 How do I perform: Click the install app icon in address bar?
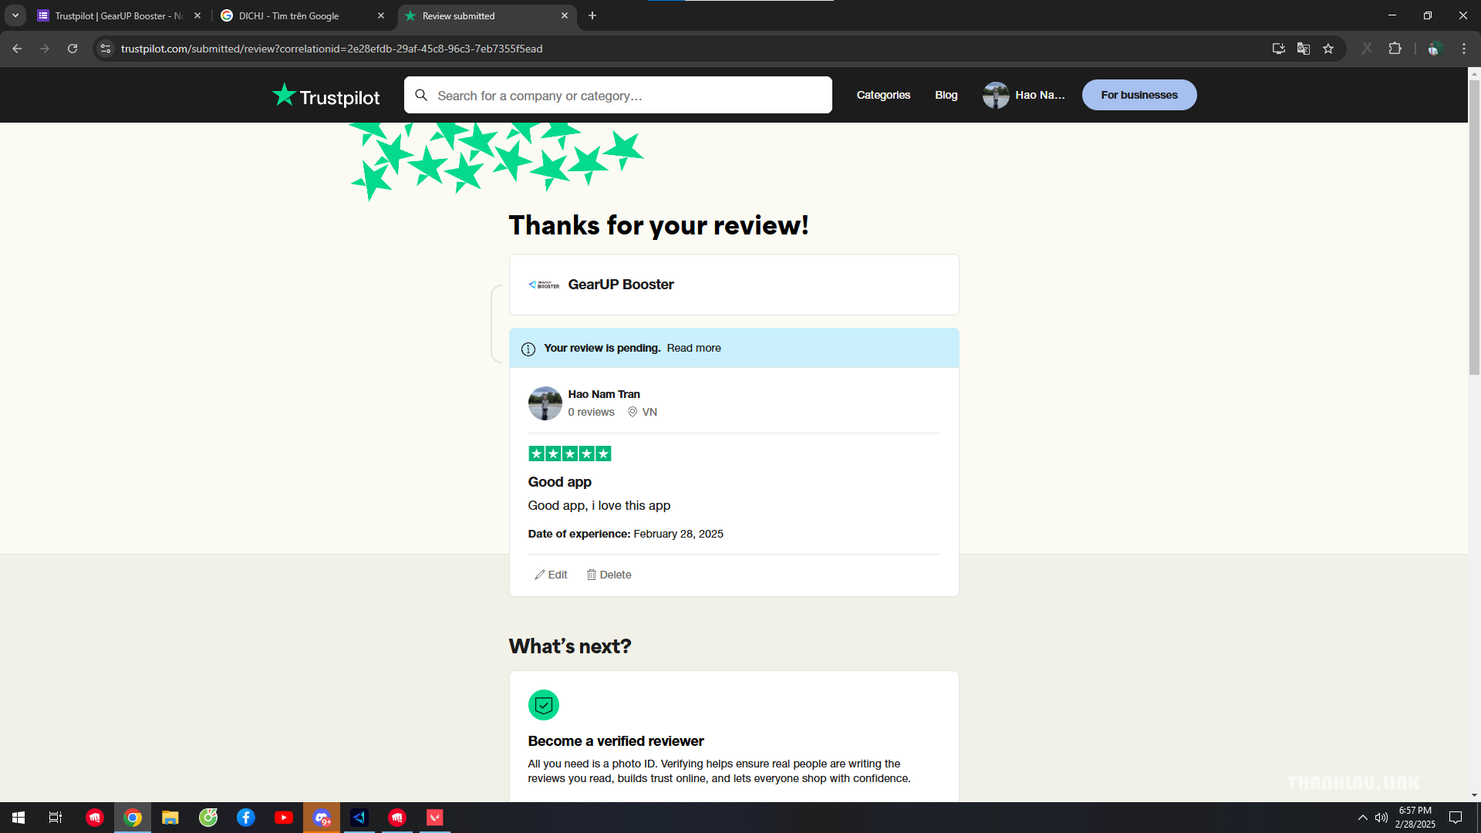click(x=1278, y=49)
